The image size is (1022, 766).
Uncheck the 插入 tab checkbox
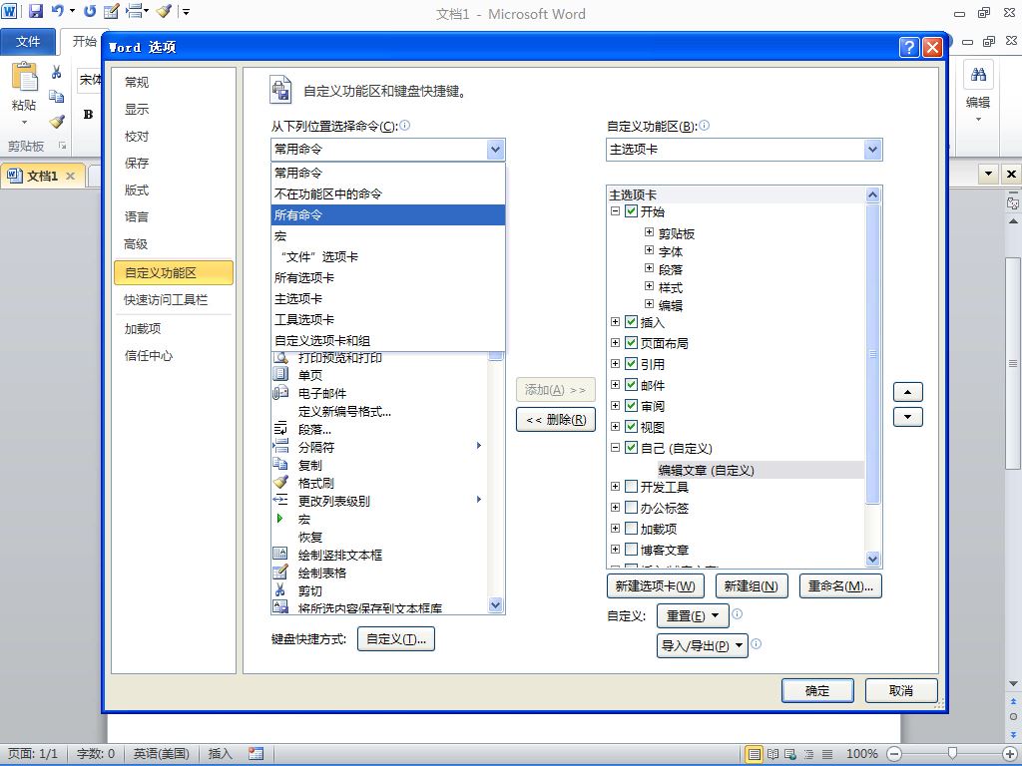(x=631, y=322)
